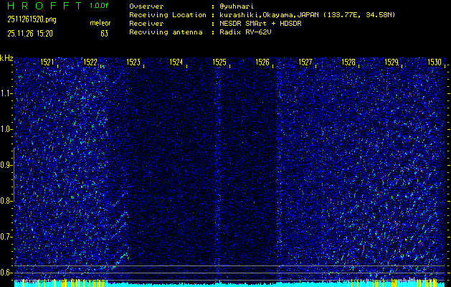Screen dimensions: 451x287
Task: Click time marker 1525
Action: [x=219, y=62]
